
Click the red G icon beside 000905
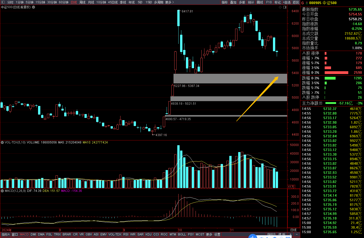[x=303, y=3]
